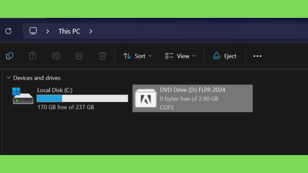Click the CDFS file system text
The image size is (308, 173).
point(167,108)
